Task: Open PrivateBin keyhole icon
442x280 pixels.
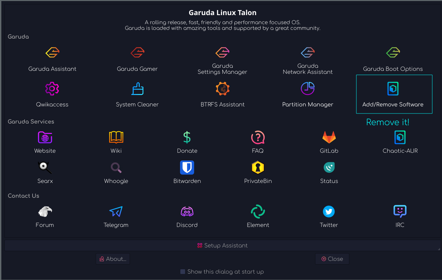Action: [x=258, y=168]
